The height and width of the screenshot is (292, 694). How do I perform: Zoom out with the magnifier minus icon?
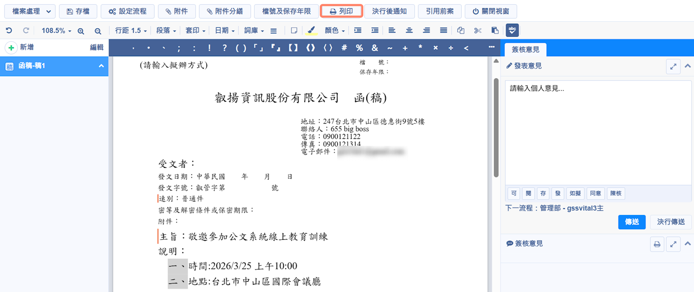pyautogui.click(x=98, y=31)
